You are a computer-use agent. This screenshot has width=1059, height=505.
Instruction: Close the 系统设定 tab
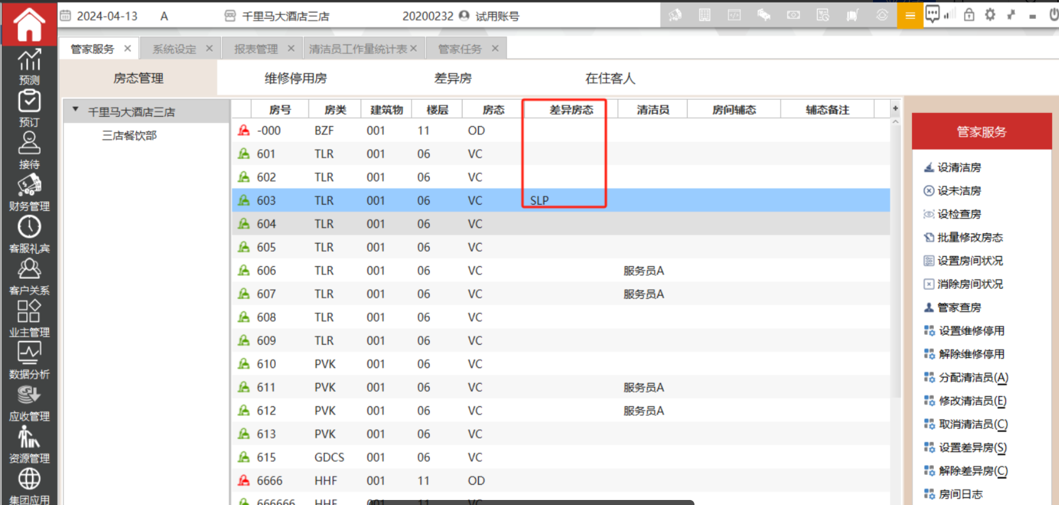pos(209,48)
